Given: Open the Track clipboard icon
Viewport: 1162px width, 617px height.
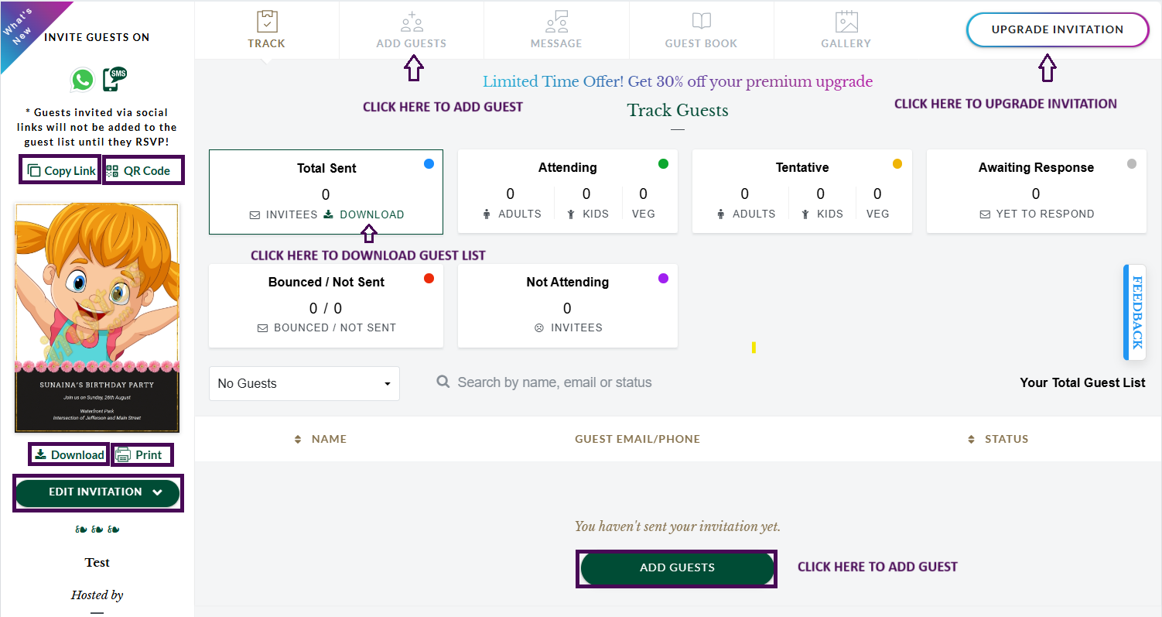Looking at the screenshot, I should click(x=266, y=22).
